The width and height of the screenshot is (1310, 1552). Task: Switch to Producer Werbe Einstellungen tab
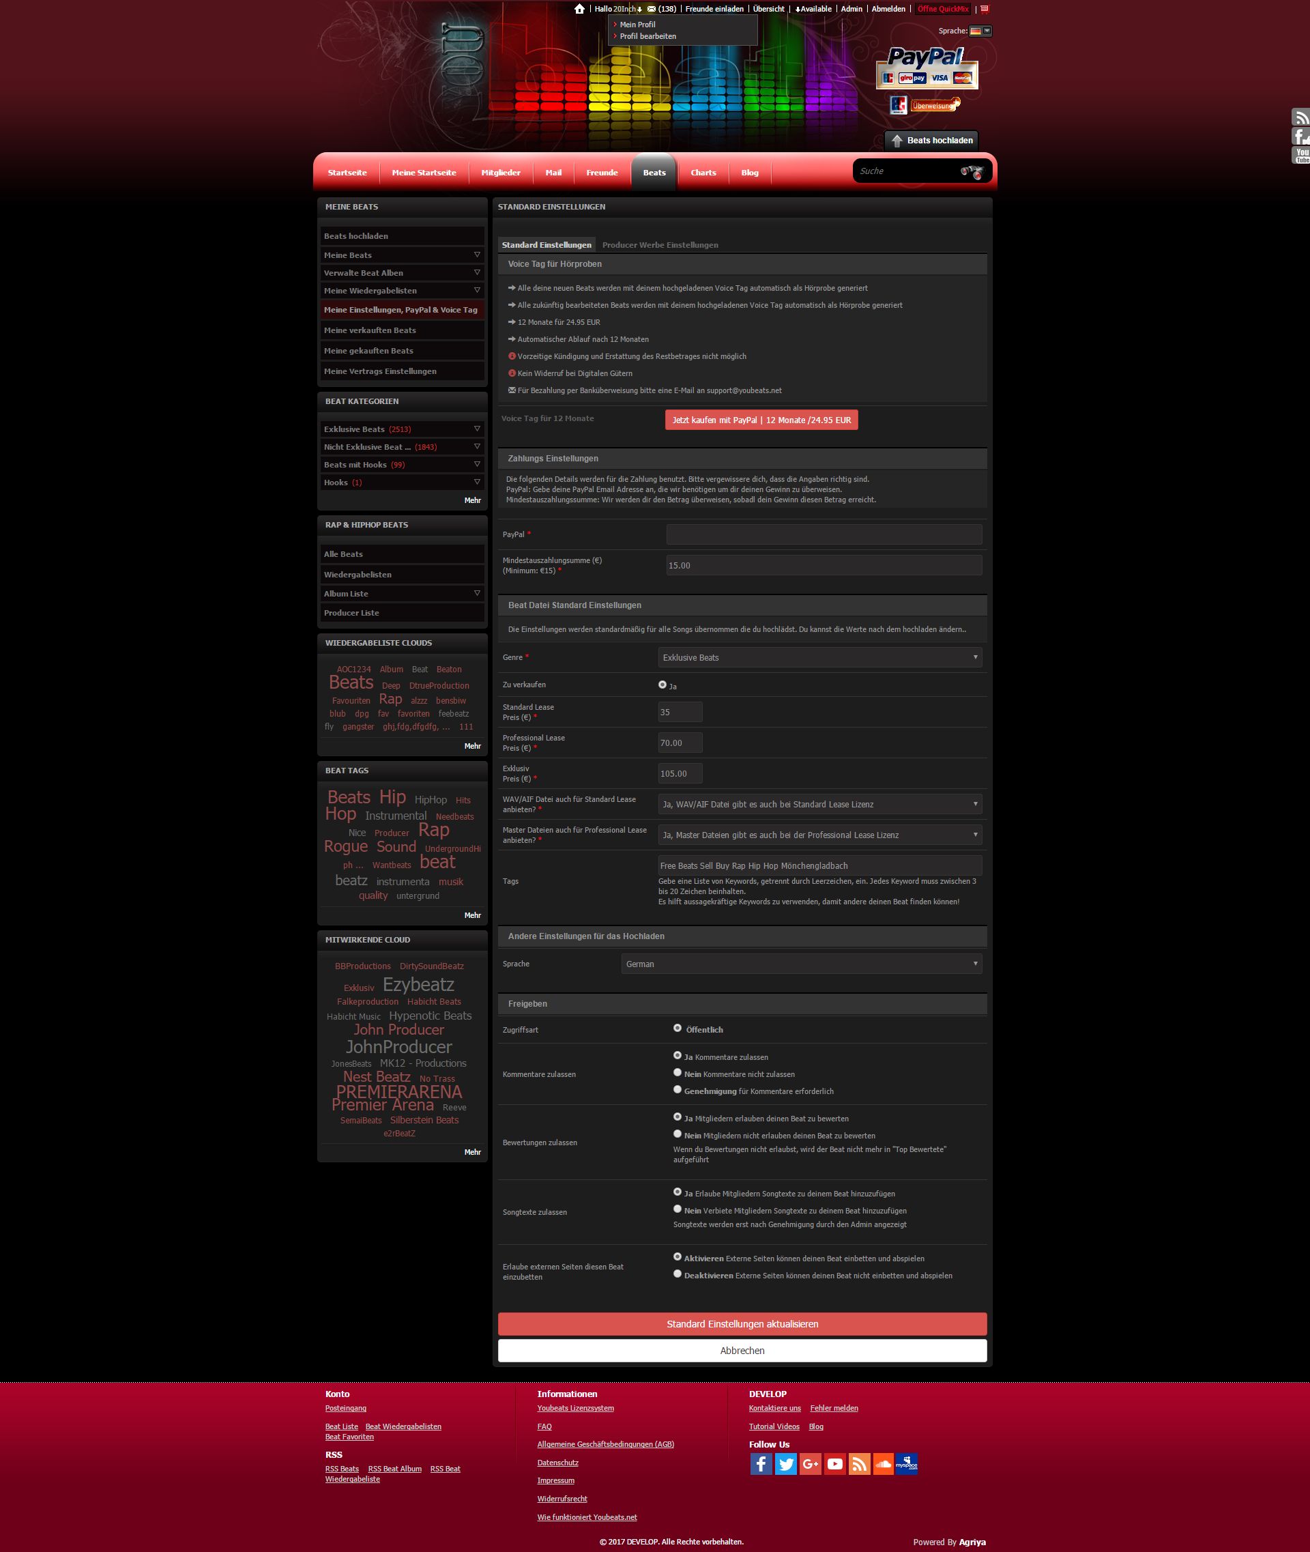click(660, 245)
